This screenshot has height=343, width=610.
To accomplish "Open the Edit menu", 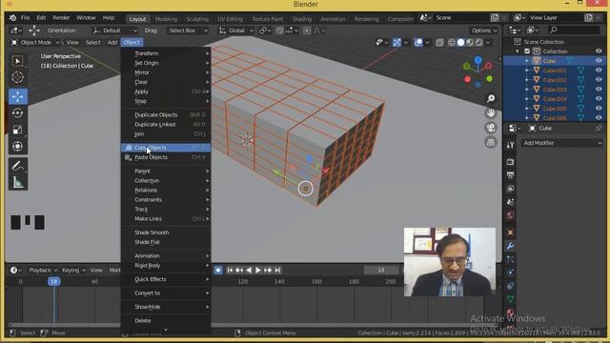I will (41, 18).
